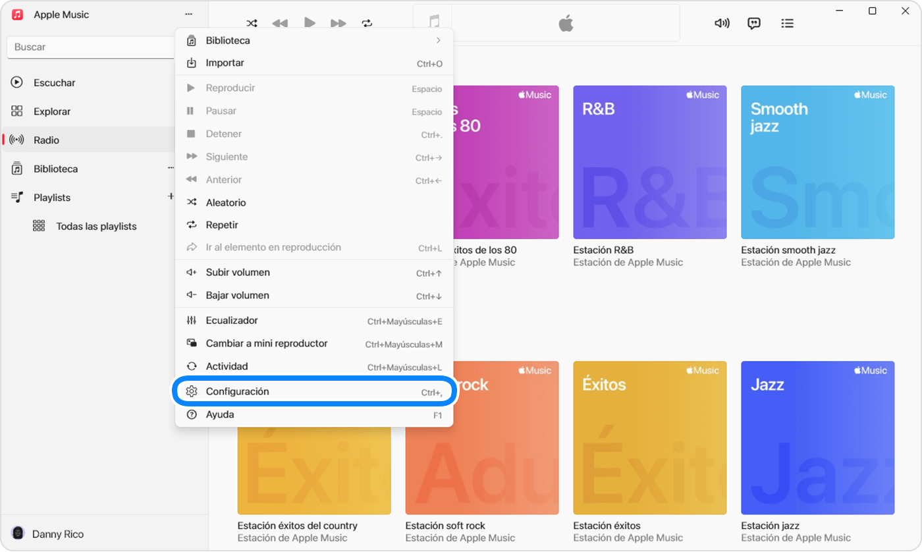The height and width of the screenshot is (552, 922).
Task: Open the éxitos del country station artwork
Action: (314, 470)
